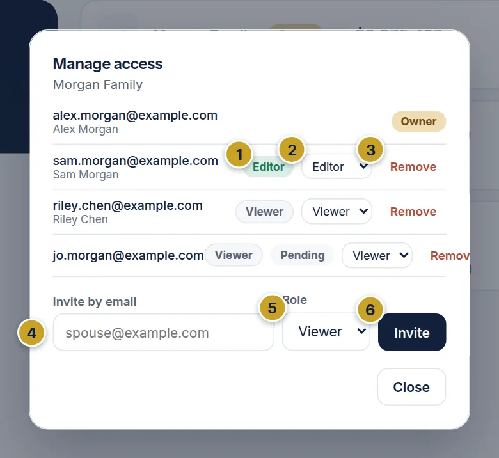Screen dimensions: 499x458
Task: Click the Manage access heading
Action: coord(107,64)
